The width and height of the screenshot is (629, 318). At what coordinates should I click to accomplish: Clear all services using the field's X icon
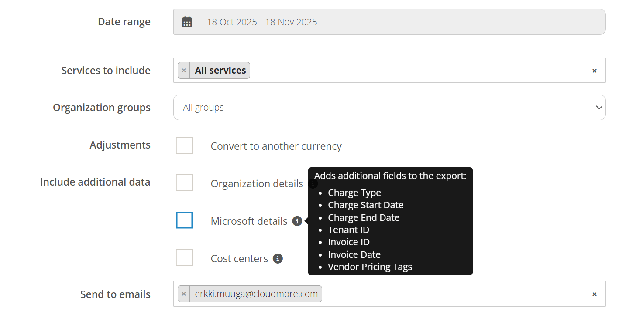tap(594, 70)
